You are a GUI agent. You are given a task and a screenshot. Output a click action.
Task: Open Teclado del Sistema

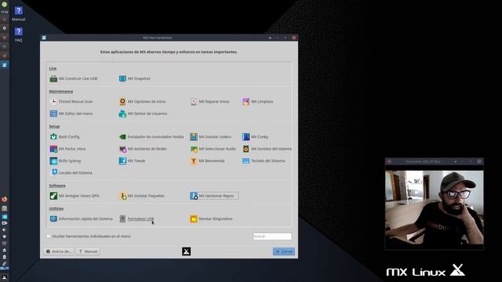pos(264,161)
